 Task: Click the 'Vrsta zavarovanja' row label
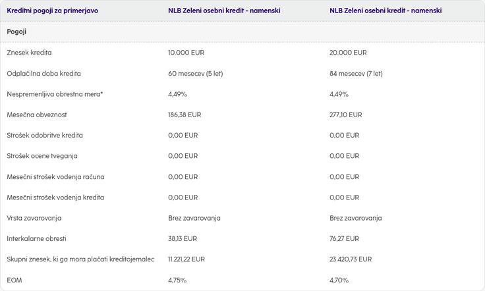click(34, 218)
